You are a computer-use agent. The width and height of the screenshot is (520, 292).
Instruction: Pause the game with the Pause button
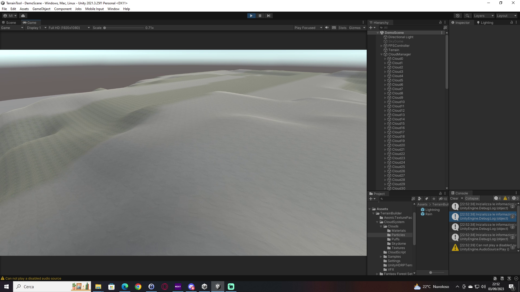click(260, 16)
